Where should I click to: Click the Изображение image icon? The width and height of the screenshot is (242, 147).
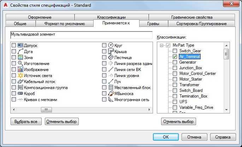click(20, 70)
